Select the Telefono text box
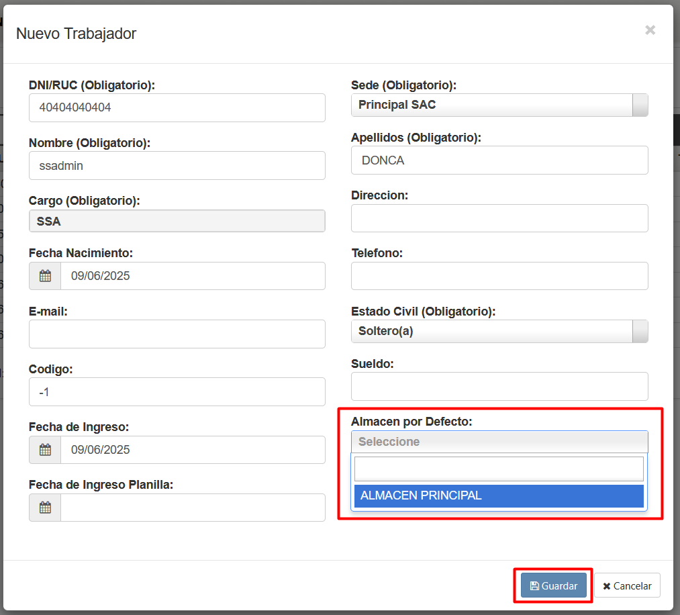 click(x=499, y=276)
